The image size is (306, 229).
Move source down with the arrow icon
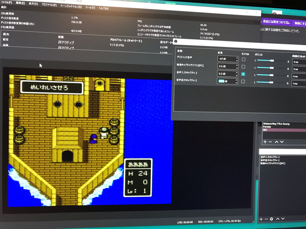pos(283,219)
